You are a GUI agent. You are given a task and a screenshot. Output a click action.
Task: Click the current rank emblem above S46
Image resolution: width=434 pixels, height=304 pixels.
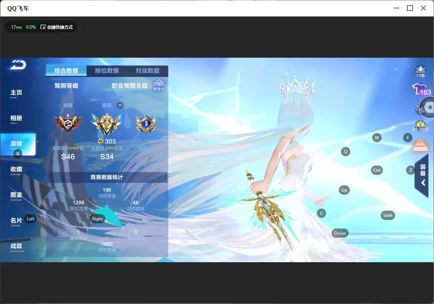coord(68,124)
